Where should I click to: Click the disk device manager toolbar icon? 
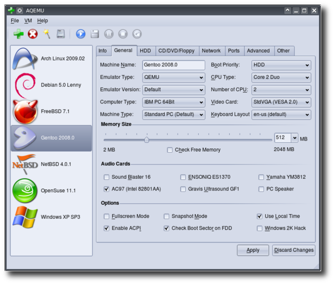coord(60,34)
